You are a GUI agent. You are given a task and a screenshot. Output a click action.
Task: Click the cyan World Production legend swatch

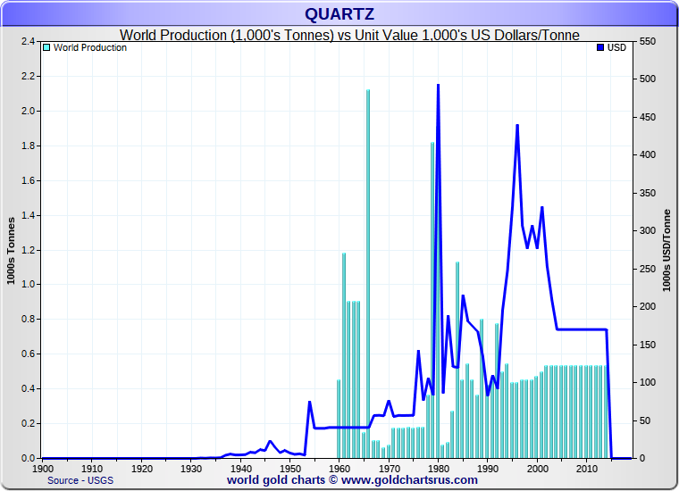point(46,47)
